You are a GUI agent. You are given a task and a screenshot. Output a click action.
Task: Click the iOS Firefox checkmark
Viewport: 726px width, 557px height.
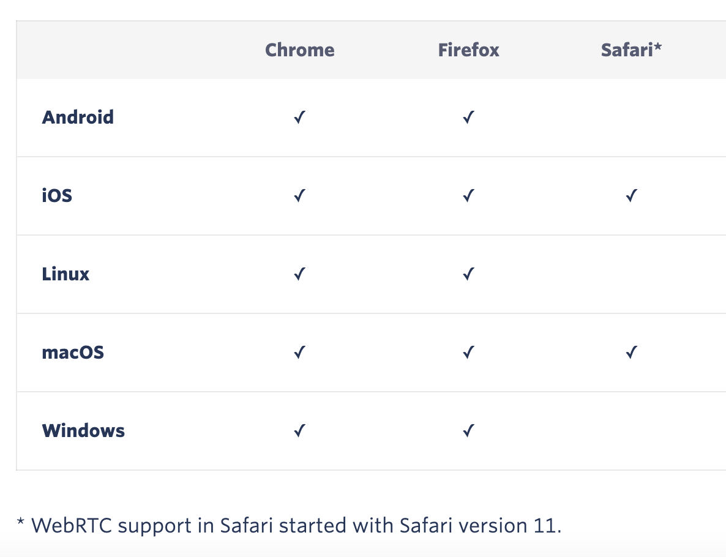click(468, 195)
